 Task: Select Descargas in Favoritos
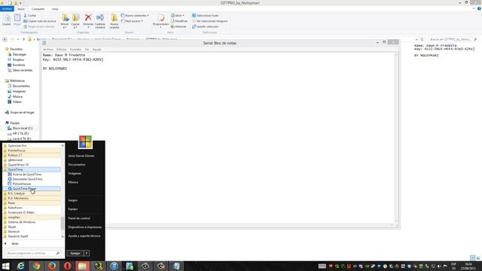(x=19, y=54)
